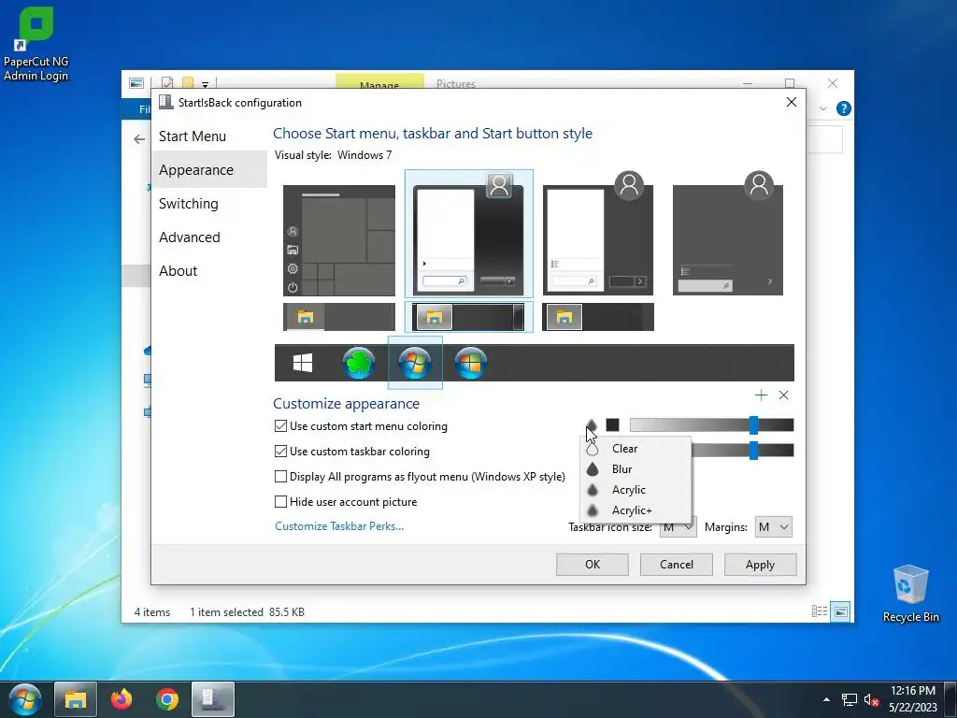Select the all-dark start menu style thumbnail
This screenshot has height=718, width=957.
(x=727, y=234)
